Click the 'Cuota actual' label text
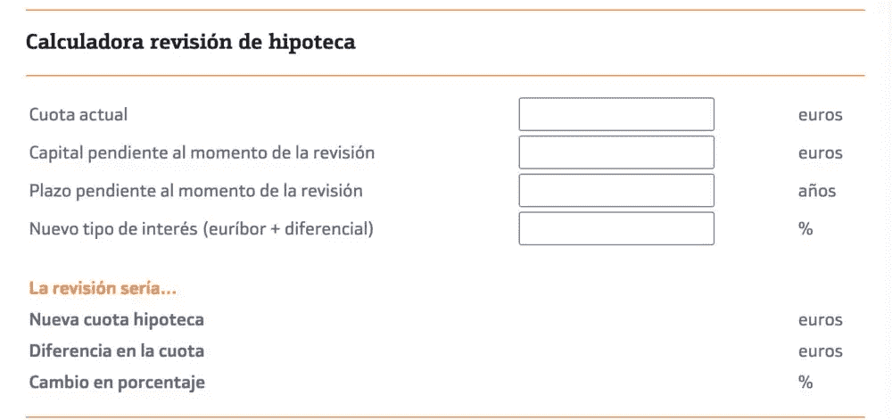 78,114
